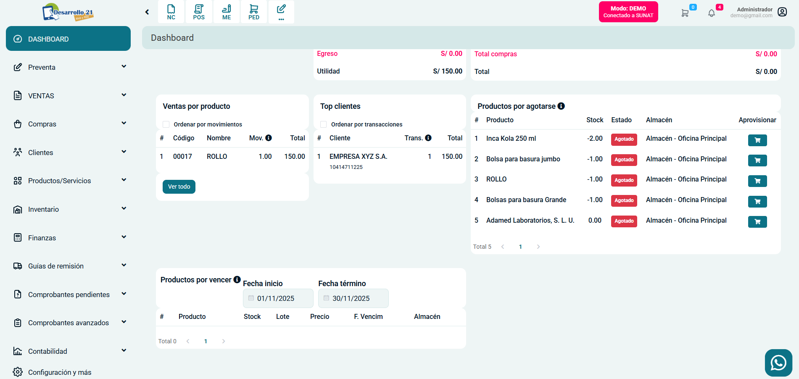Collapse the sidebar with left arrow
Image resolution: width=799 pixels, height=379 pixels.
(147, 12)
